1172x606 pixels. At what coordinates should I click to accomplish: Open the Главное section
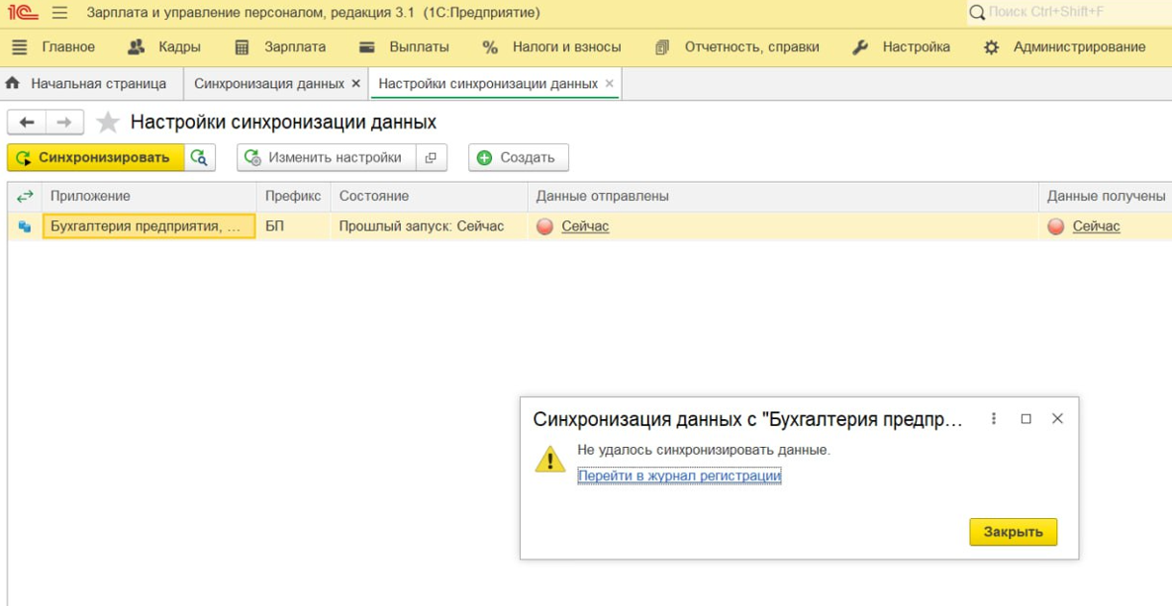point(53,47)
